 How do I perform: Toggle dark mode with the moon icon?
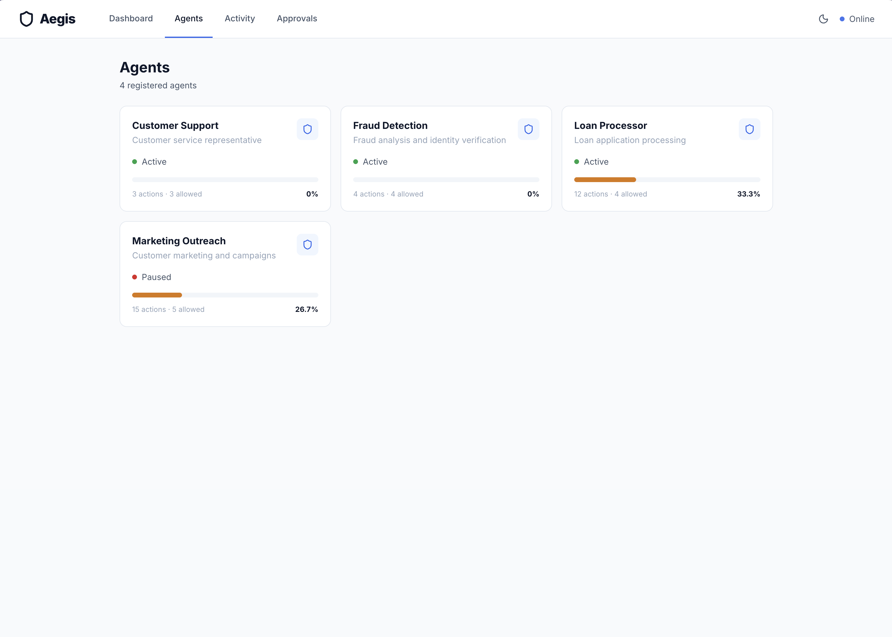pos(823,19)
